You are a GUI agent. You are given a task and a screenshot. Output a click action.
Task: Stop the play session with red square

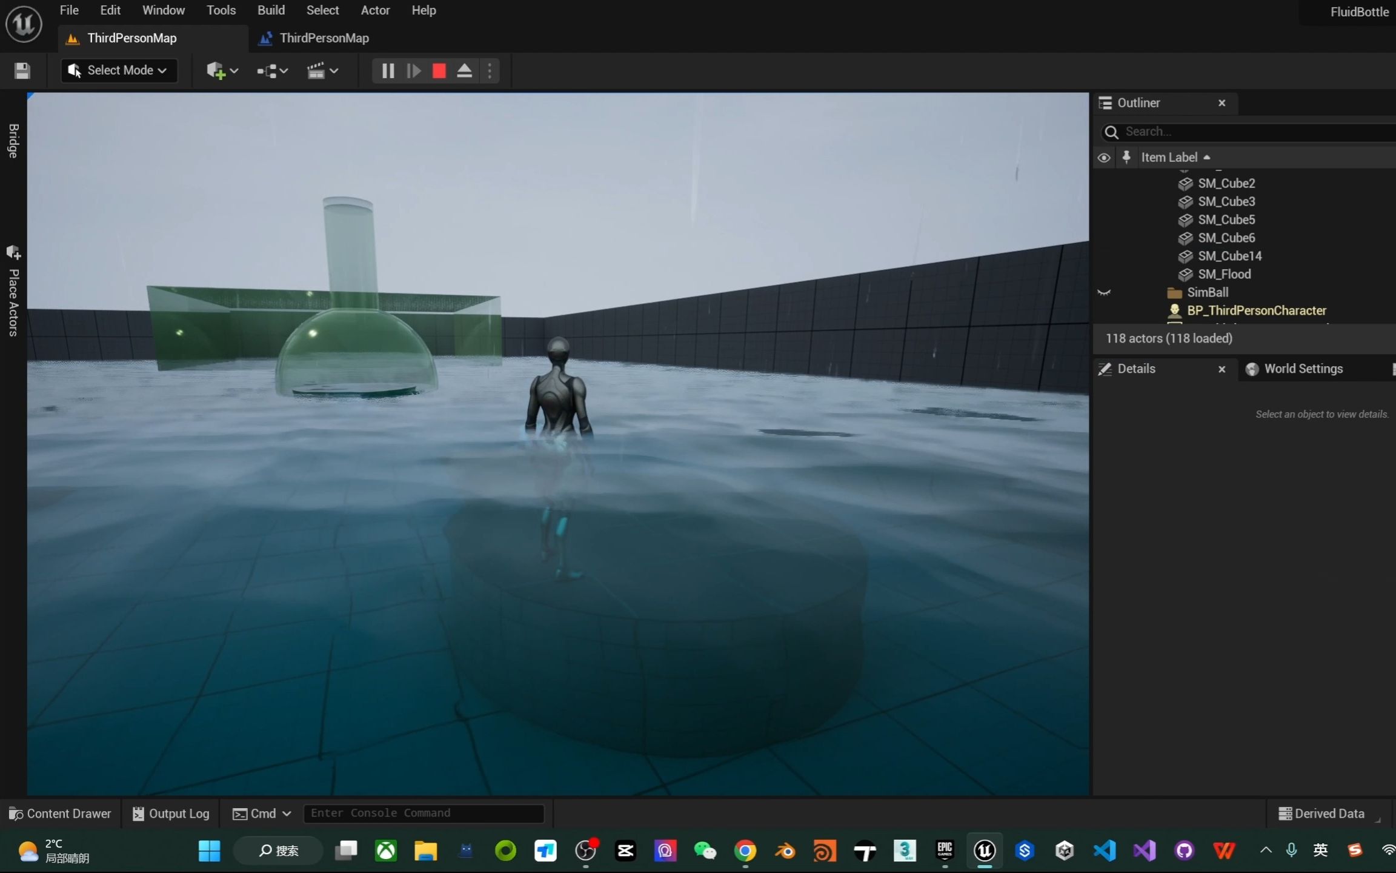[x=439, y=71]
